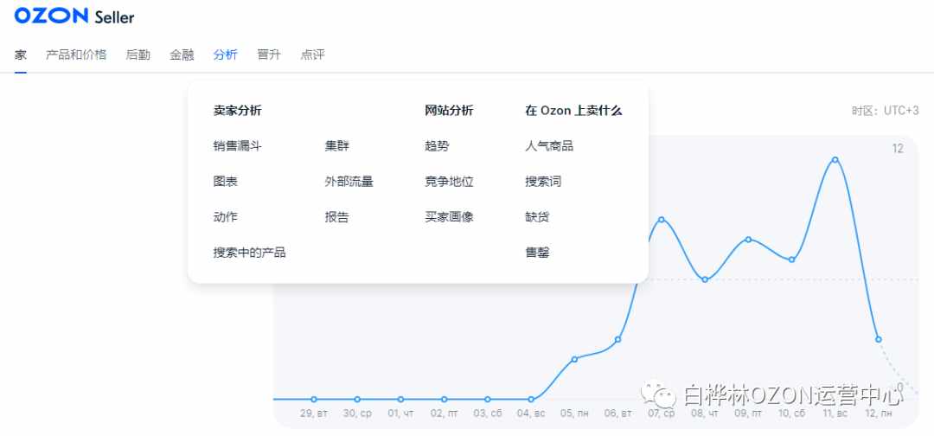Click chart data point for 08, чт
The width and height of the screenshot is (934, 436).
(x=705, y=279)
